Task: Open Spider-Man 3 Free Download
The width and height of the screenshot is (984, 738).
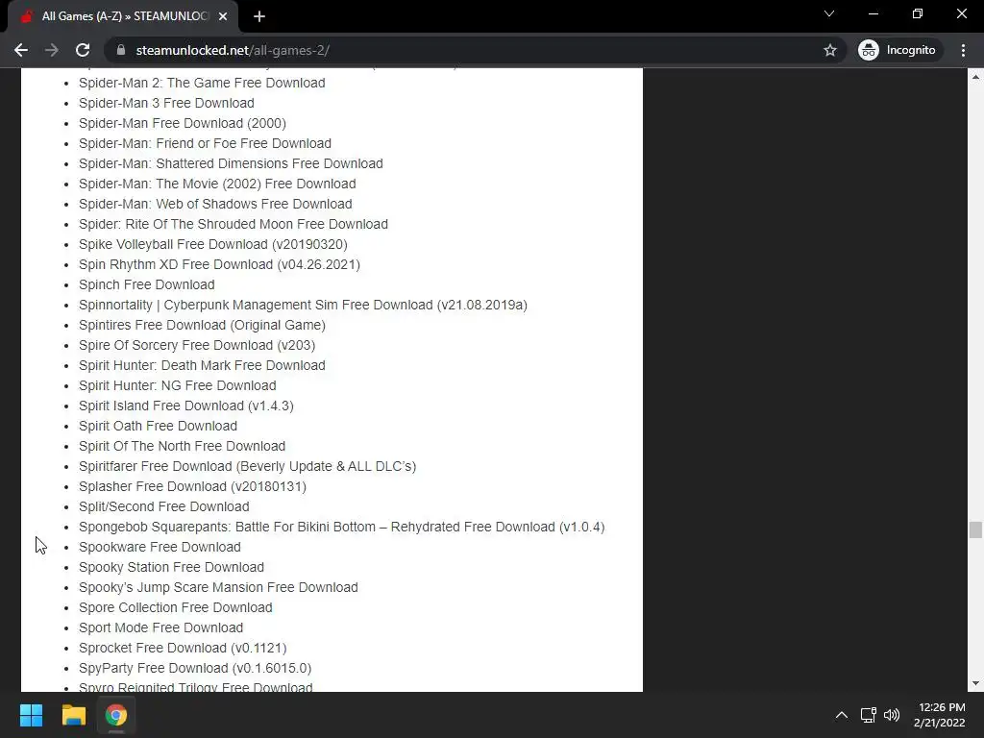Action: click(166, 103)
